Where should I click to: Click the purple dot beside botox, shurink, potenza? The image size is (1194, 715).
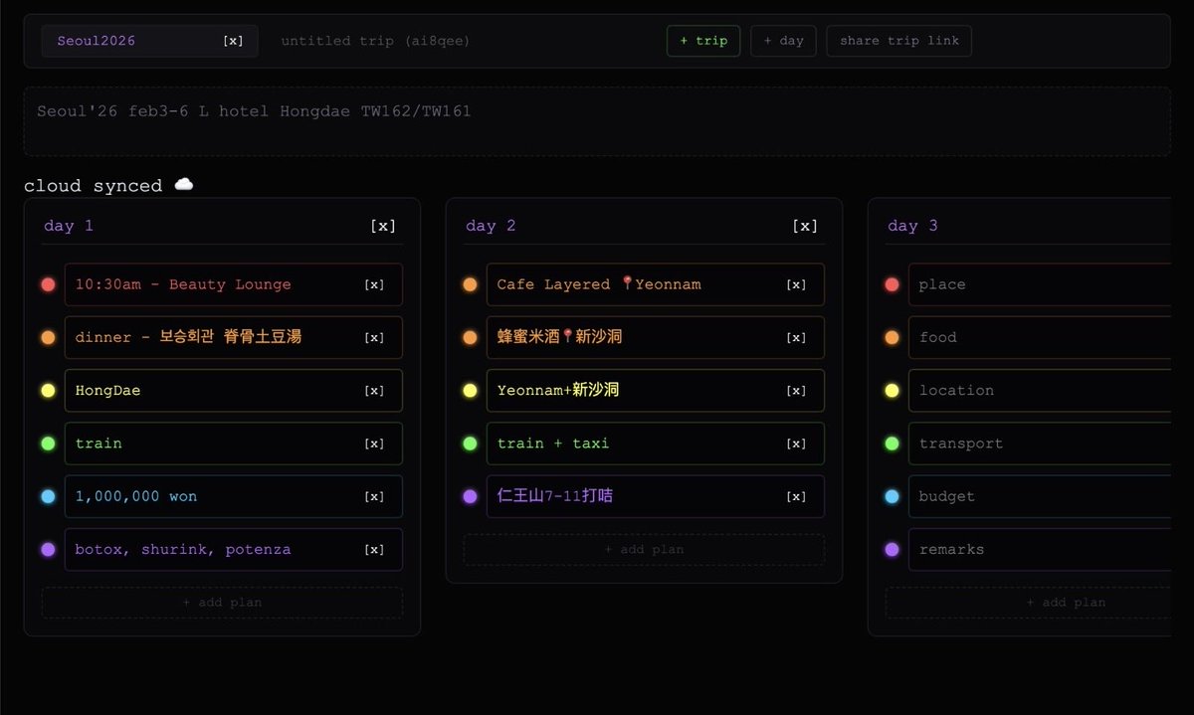(x=48, y=549)
